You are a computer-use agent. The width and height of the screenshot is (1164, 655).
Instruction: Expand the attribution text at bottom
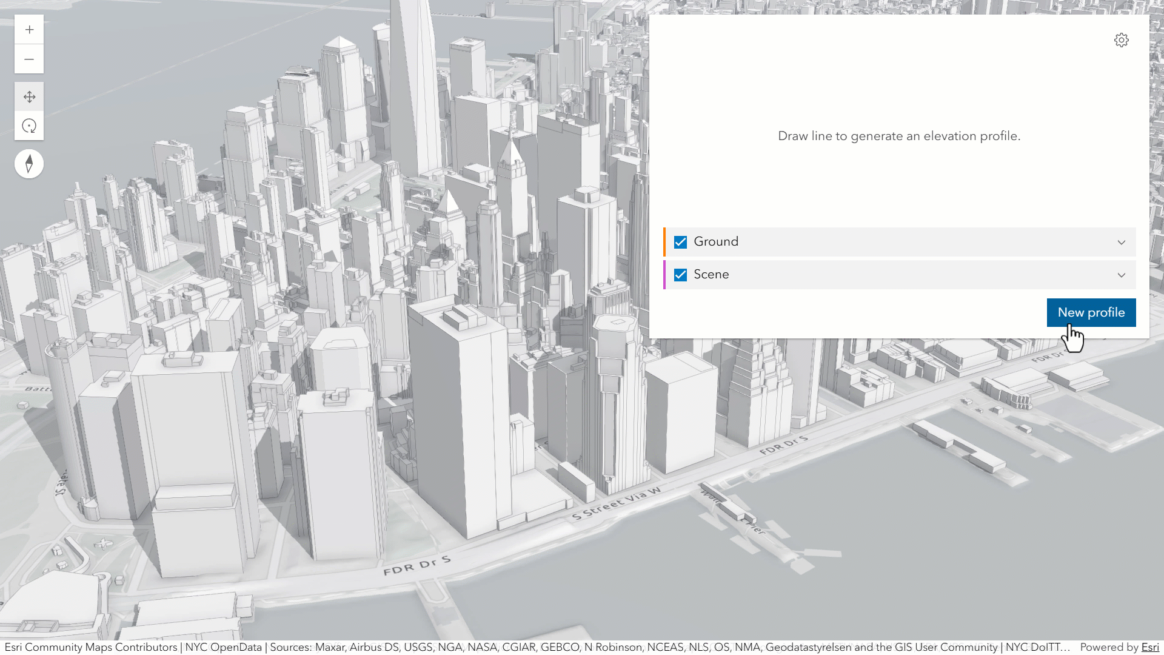[533, 647]
